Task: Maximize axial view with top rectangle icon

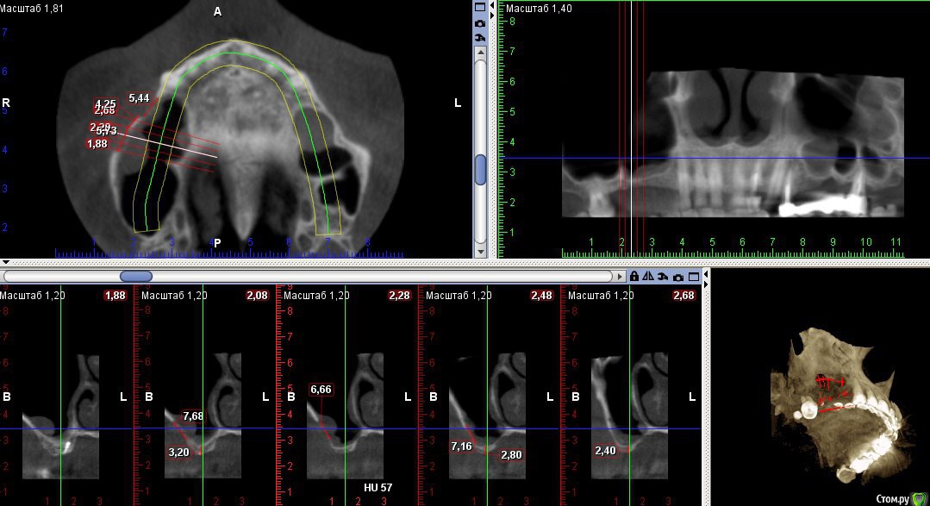Action: [x=480, y=7]
